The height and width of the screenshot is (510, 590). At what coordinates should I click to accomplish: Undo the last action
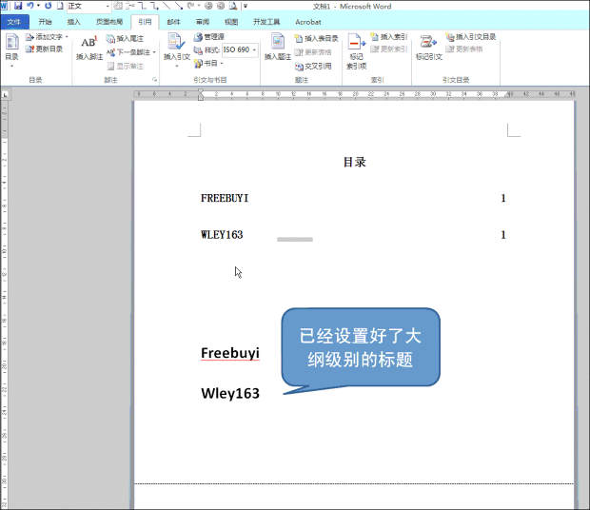click(x=30, y=6)
